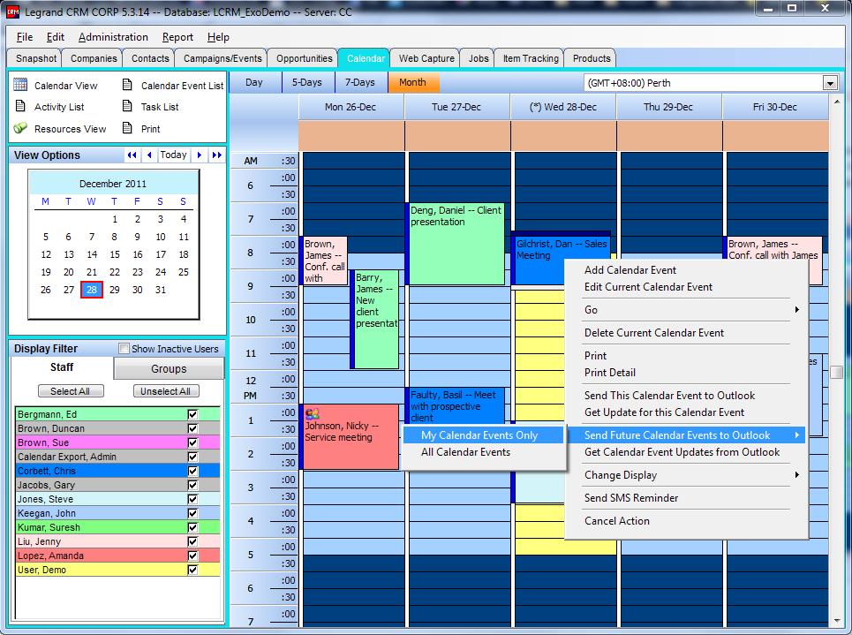Uncheck the User, Demo staff checkbox
Screen dimensions: 852x635
192,570
